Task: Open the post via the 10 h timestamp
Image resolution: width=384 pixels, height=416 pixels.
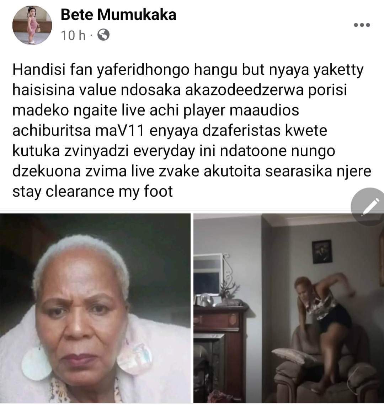Action: (73, 35)
